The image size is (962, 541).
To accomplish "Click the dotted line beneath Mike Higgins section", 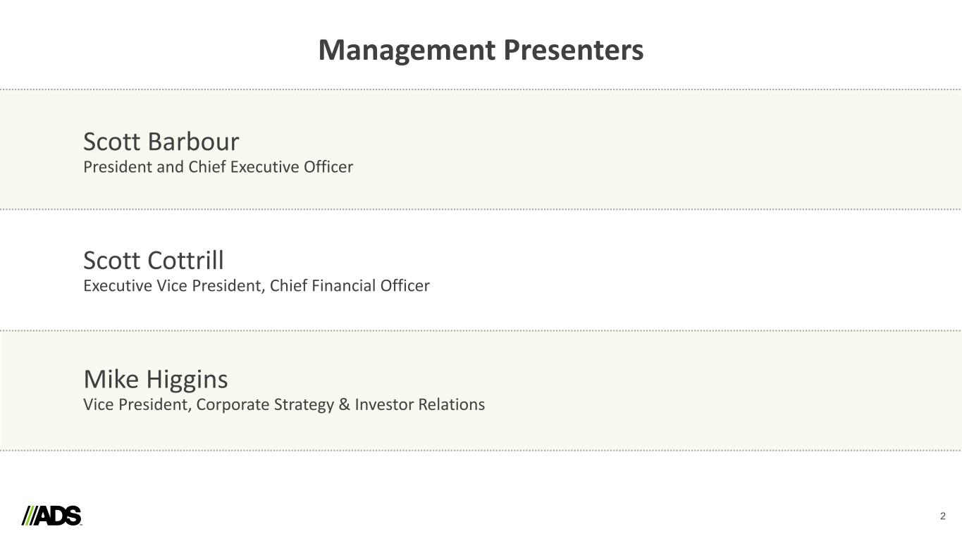I will click(481, 449).
